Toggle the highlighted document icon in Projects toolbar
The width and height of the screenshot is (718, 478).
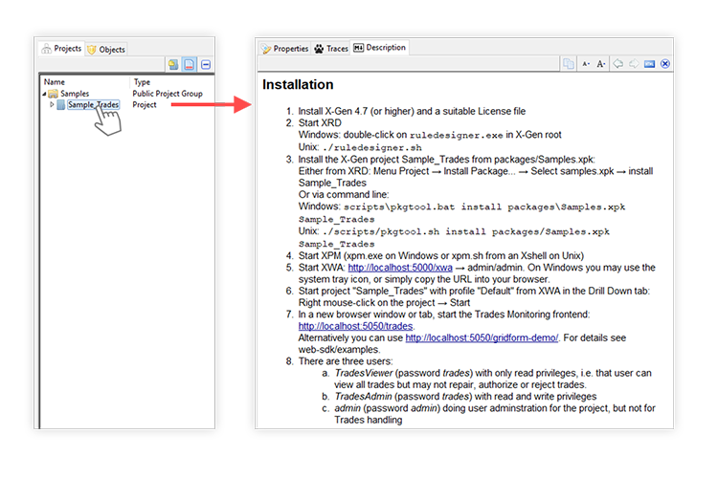pyautogui.click(x=190, y=65)
